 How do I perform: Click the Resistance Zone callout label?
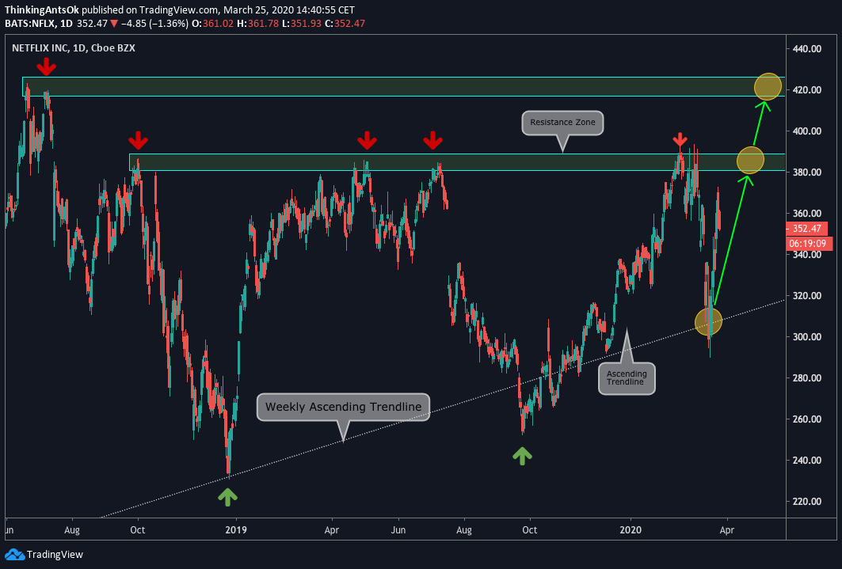[x=562, y=123]
